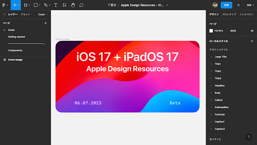This screenshot has height=145, width=257.
Task: Select the Move tool
Action: coord(15,5)
